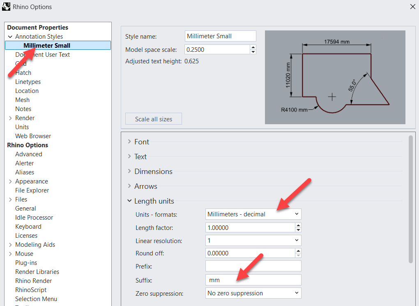The width and height of the screenshot is (419, 306).
Task: Open the Web Browser settings page
Action: tap(33, 136)
